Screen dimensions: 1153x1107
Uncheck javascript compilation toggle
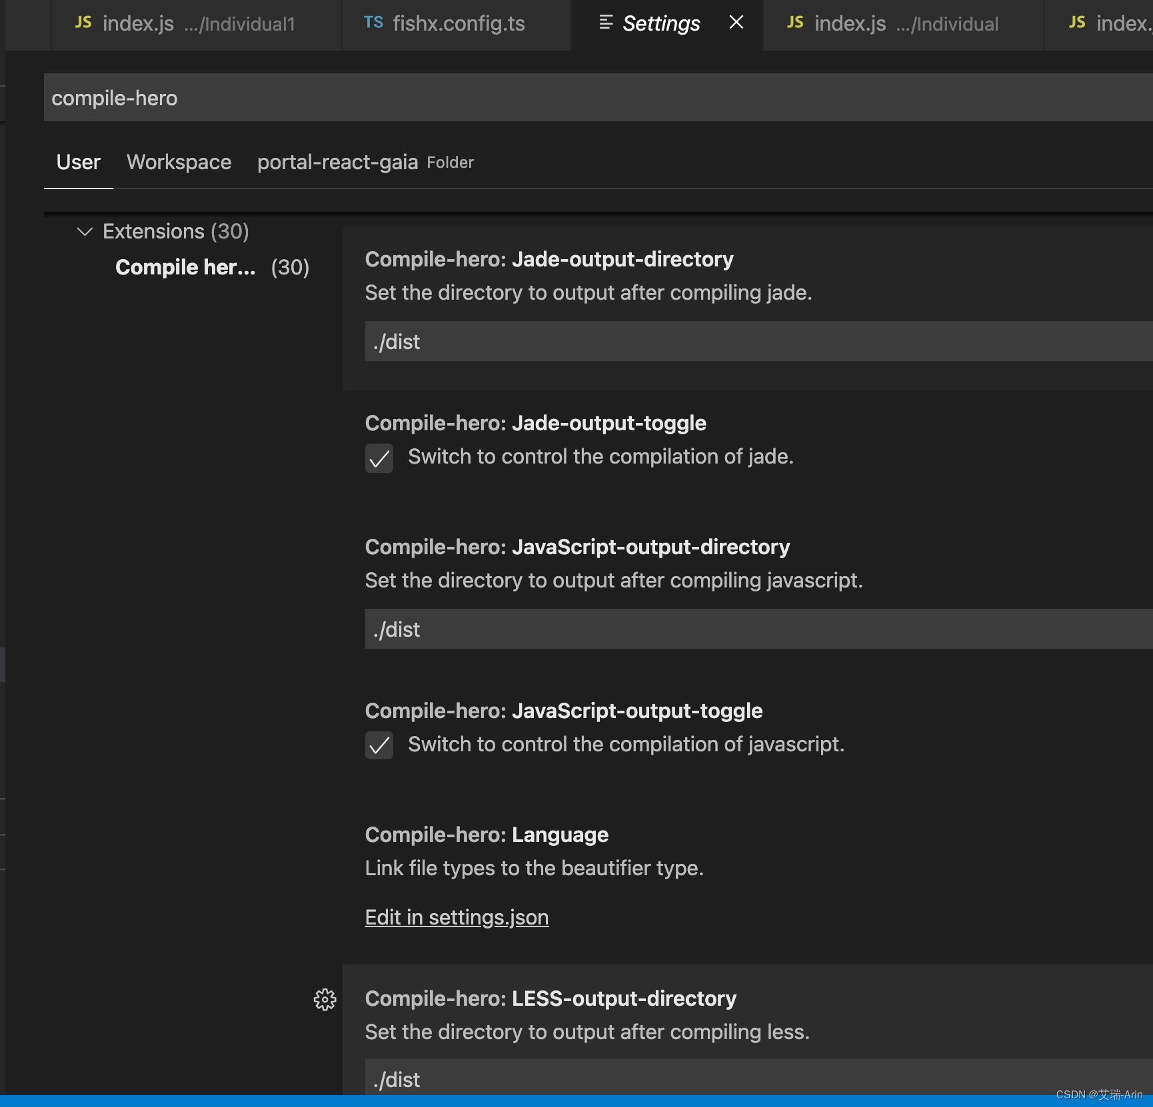[379, 746]
